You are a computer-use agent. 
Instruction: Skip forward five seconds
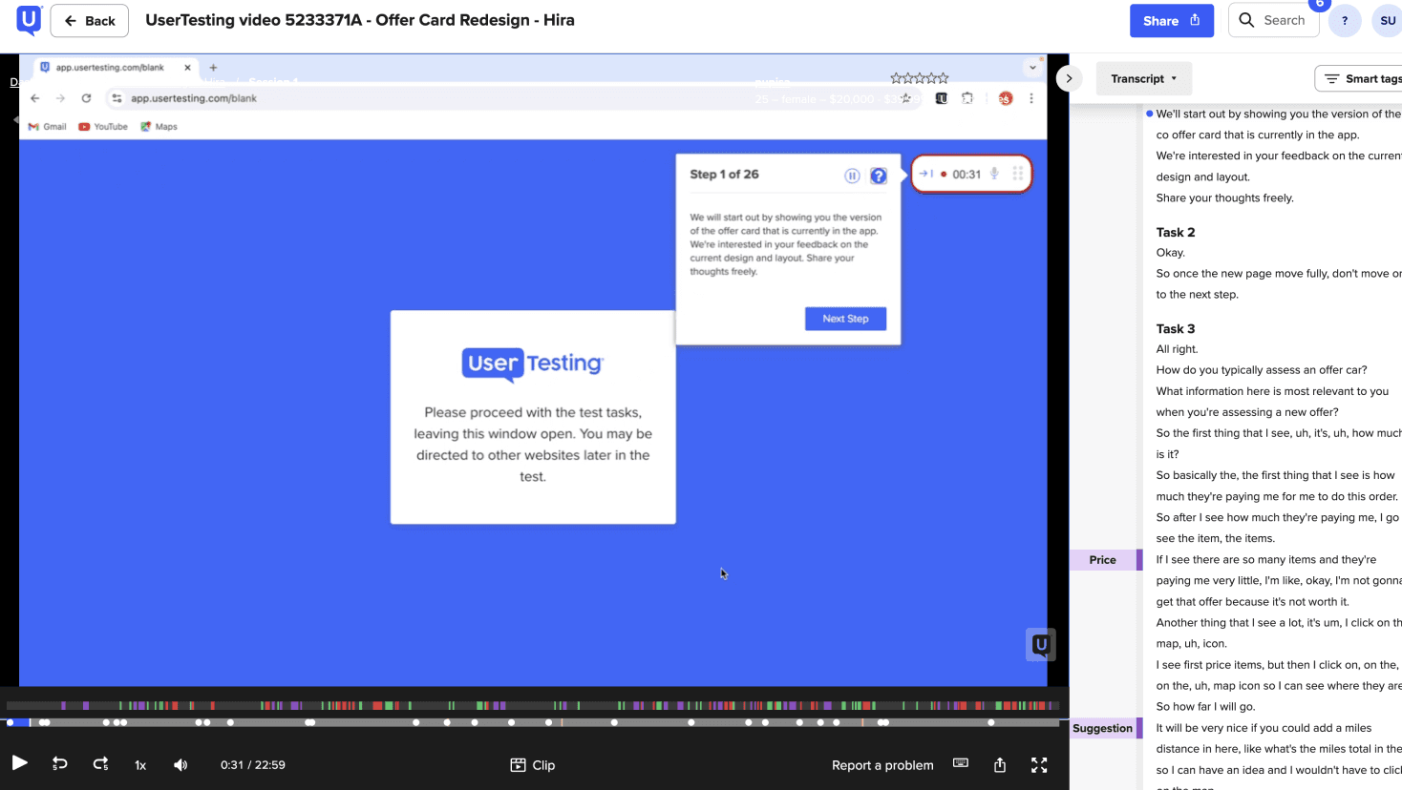point(100,764)
